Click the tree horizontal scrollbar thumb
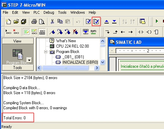Screen dimensions: 164x129 point(66,68)
